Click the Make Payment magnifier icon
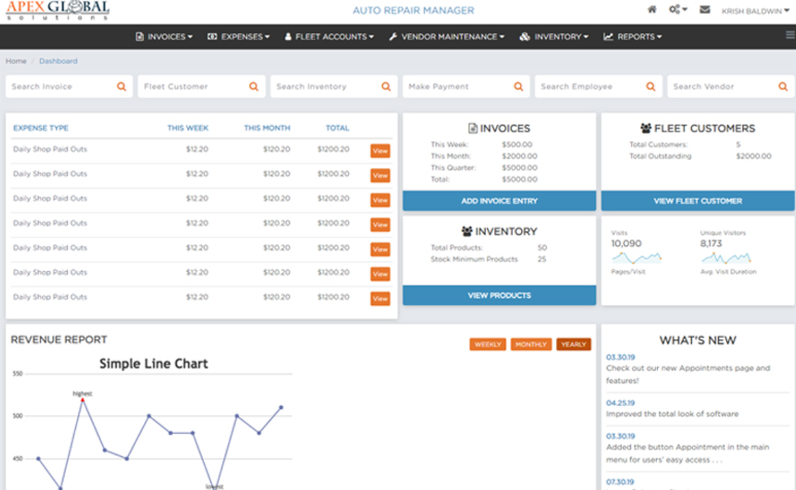 [x=518, y=86]
